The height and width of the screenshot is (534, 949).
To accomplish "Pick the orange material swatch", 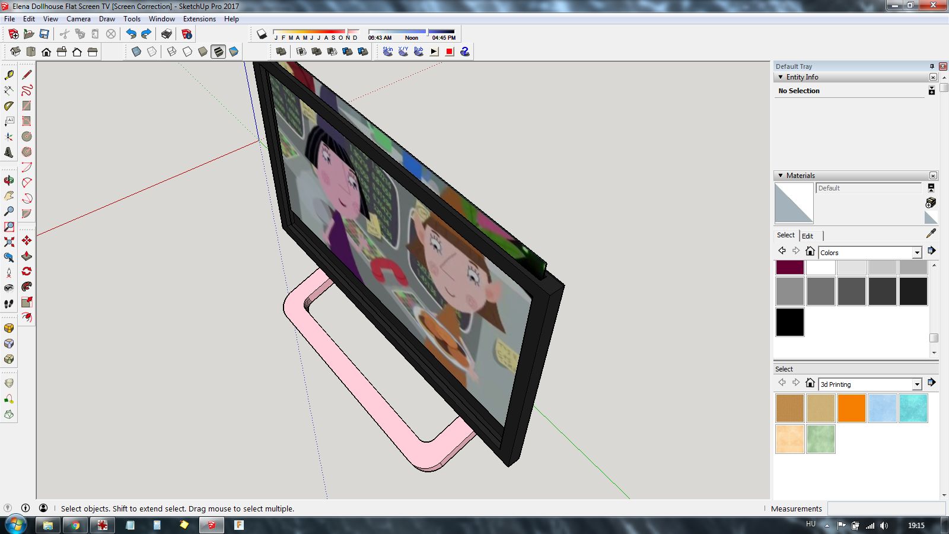I will 852,408.
